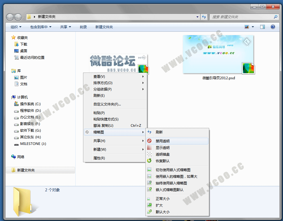
Task: Click 自定义文件夹(F)... menu entry
Action: point(107,104)
